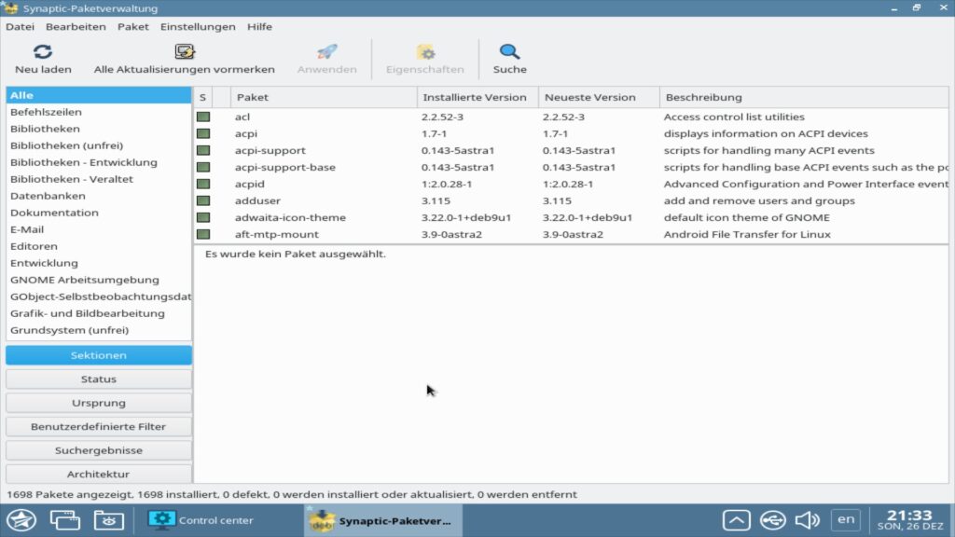Click the Sektionen filter button

tap(99, 355)
